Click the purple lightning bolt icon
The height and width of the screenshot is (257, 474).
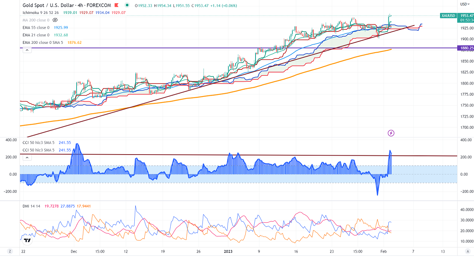point(391,133)
